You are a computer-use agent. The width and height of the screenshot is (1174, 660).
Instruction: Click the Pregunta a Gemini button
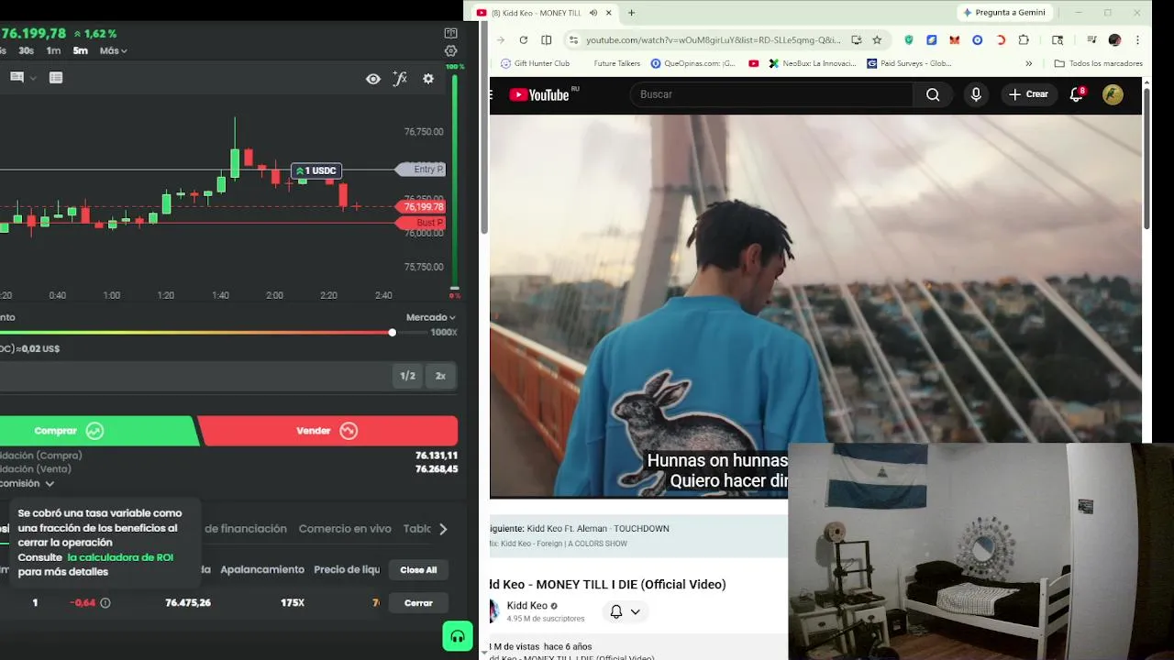point(1004,13)
